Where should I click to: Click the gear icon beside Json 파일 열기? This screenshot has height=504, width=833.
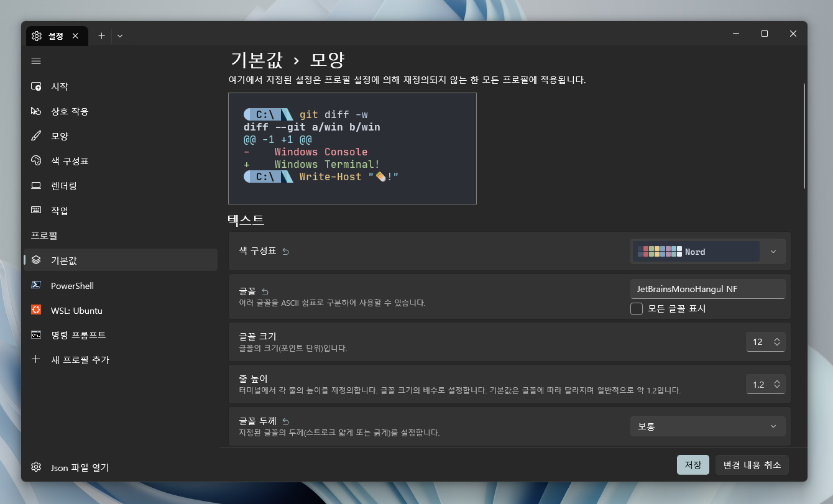[36, 467]
